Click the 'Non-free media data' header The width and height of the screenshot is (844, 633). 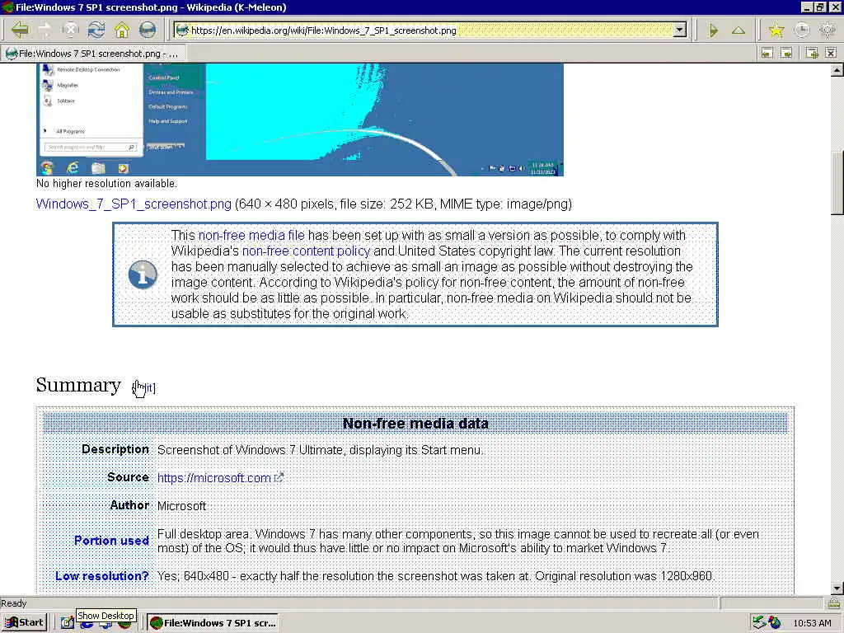pos(415,423)
